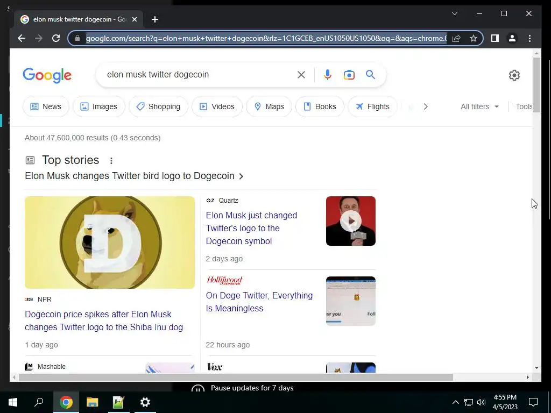
Task: Play the Quartz video thumbnail
Action: pyautogui.click(x=351, y=221)
